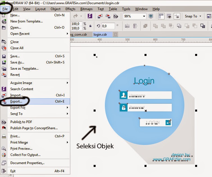Click the LOGIN button graphic on canvas

click(155, 122)
